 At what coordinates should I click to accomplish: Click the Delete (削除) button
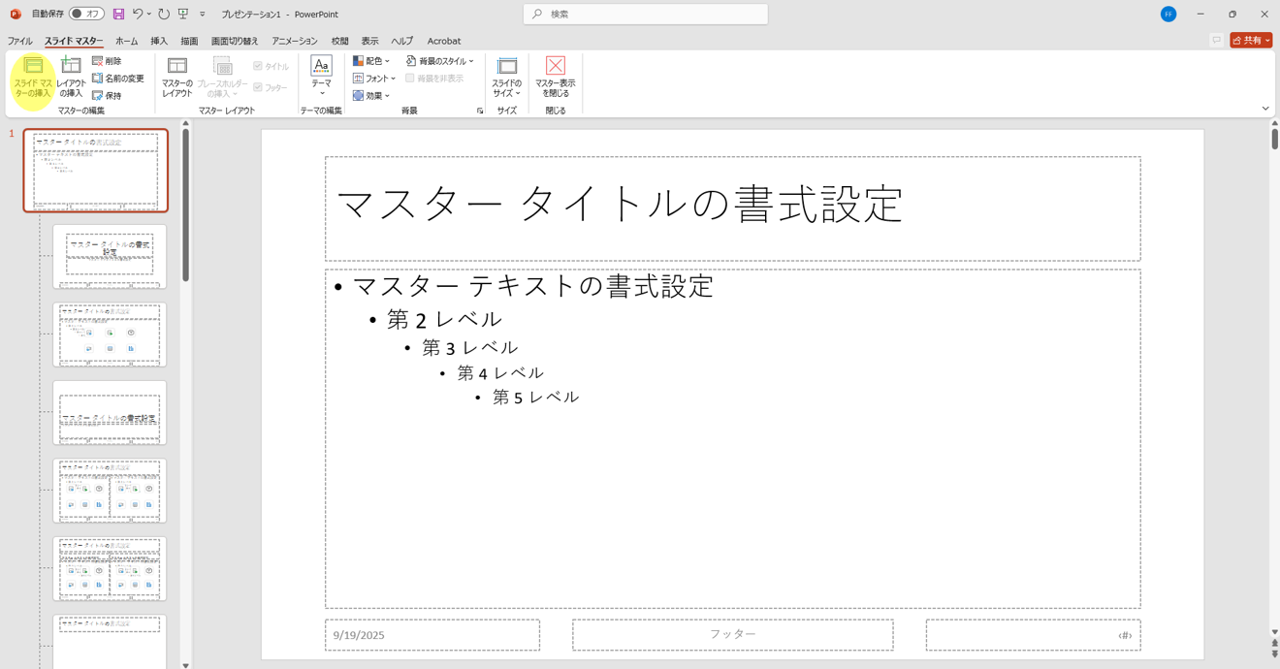[108, 61]
